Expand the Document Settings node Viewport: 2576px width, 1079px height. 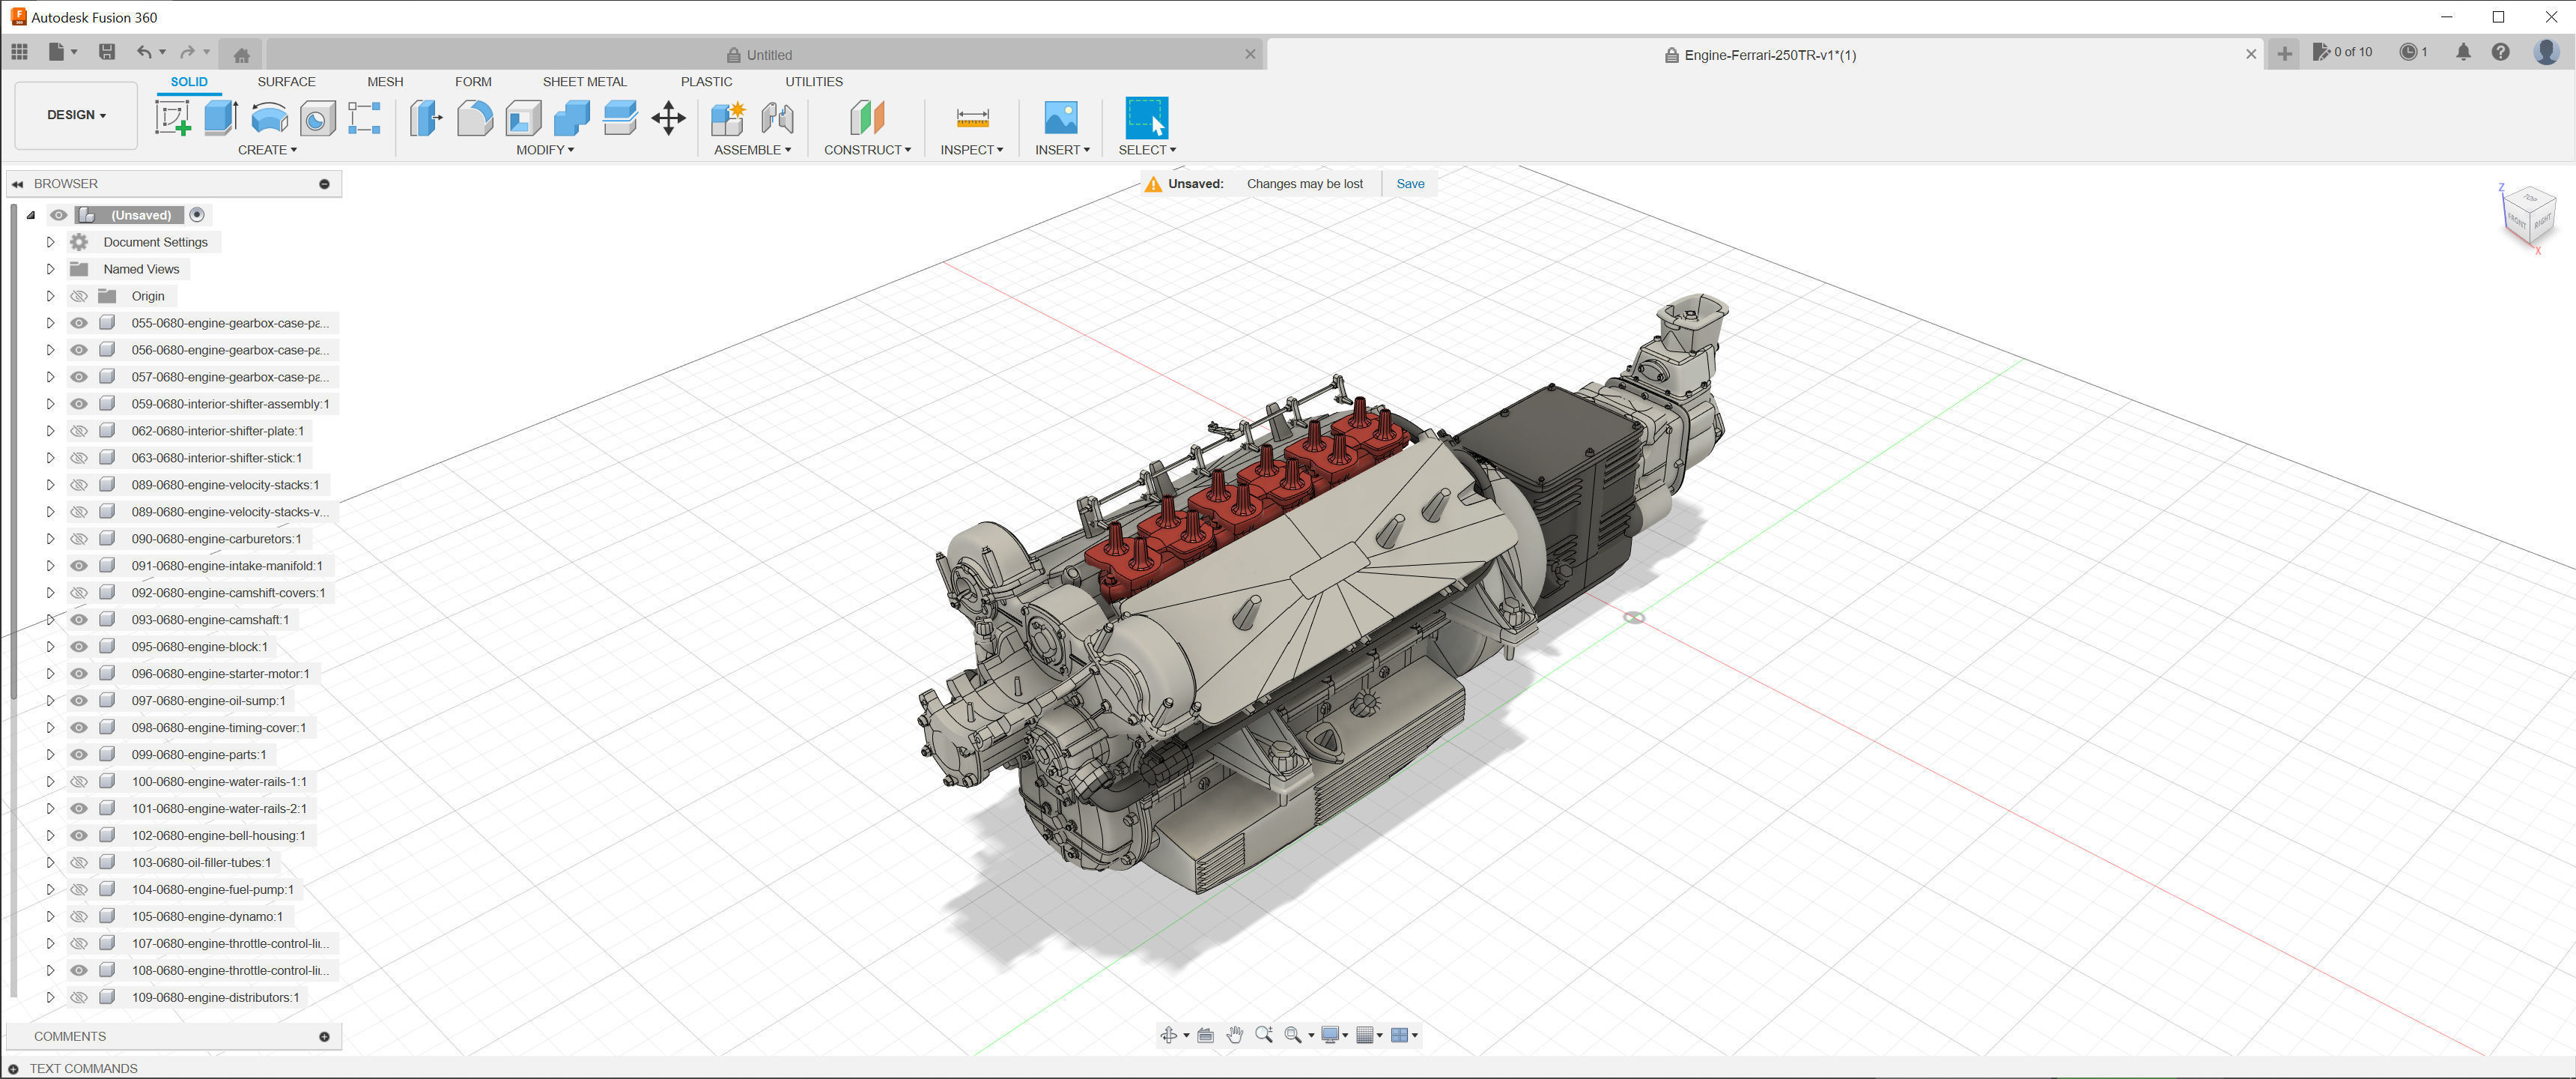pos(50,242)
